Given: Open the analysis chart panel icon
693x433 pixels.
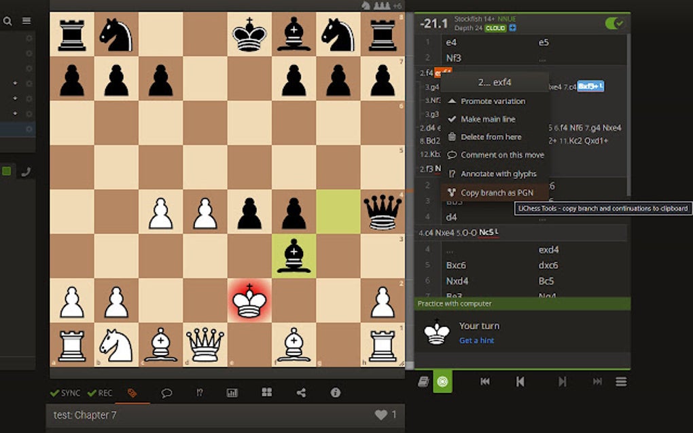Looking at the screenshot, I should coord(232,392).
